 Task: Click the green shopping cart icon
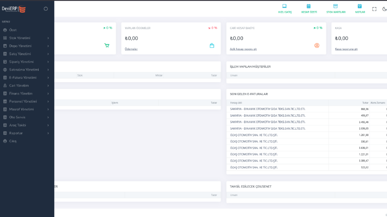[106, 46]
